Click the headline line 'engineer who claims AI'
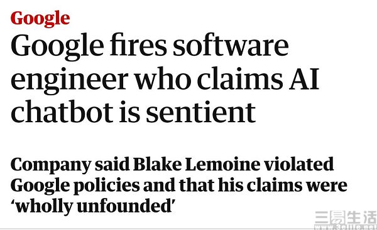The height and width of the screenshot is (230, 377). click(x=165, y=80)
